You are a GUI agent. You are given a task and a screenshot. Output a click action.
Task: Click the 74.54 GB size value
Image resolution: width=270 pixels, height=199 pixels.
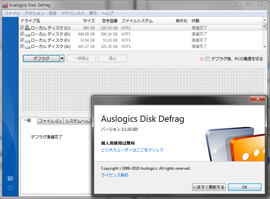[87, 40]
